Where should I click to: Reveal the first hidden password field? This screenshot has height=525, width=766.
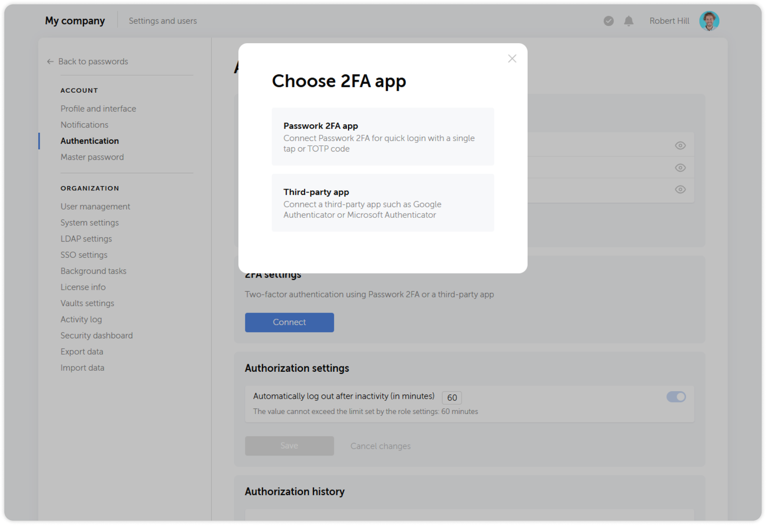tap(680, 145)
